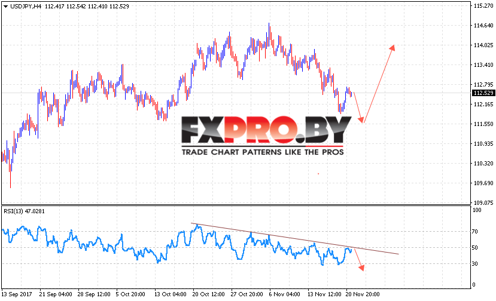Select price scale value 109.075
The image size is (496, 301).
pos(483,202)
